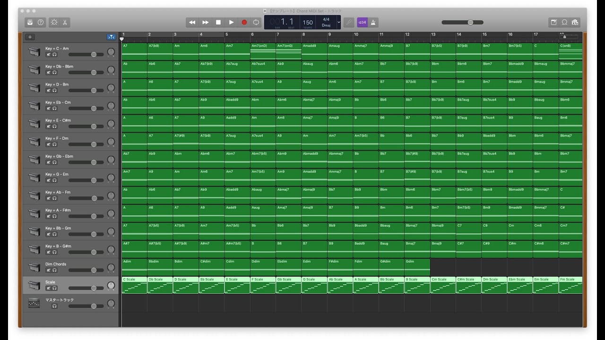Fast forward the playhead
Image resolution: width=605 pixels, height=340 pixels.
tap(205, 22)
